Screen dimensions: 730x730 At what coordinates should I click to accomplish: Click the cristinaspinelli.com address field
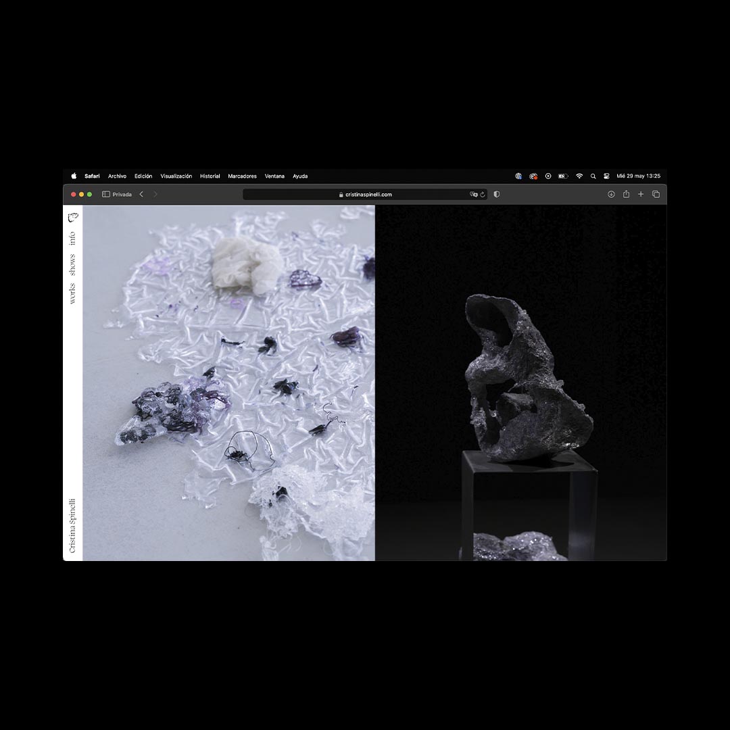pos(365,194)
